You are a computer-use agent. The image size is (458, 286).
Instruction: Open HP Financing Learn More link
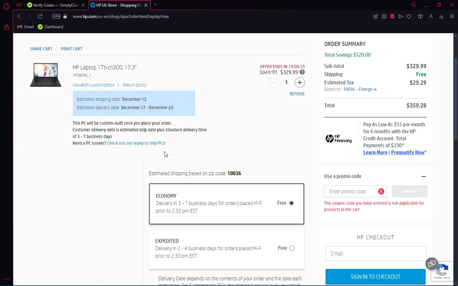(x=375, y=152)
